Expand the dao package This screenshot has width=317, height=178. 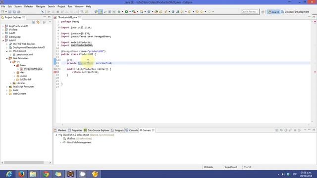point(14,73)
